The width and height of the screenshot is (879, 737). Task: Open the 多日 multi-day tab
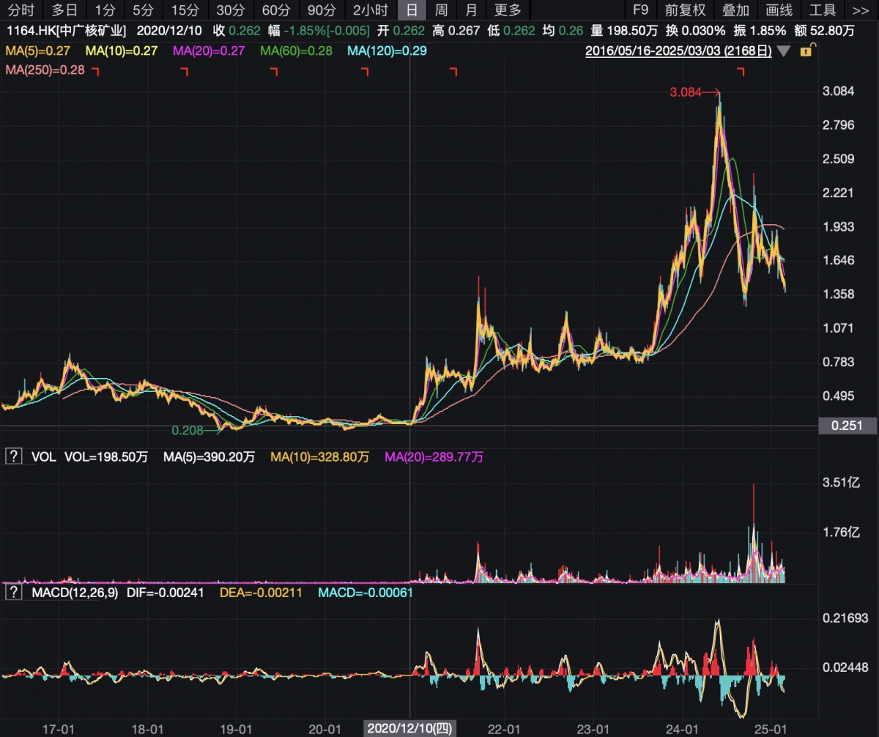click(64, 10)
